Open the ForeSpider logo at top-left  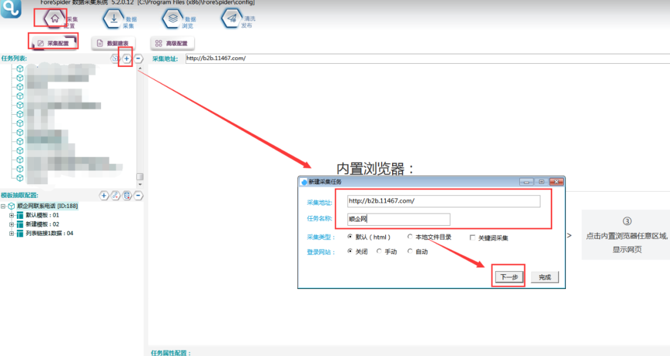coord(11,9)
